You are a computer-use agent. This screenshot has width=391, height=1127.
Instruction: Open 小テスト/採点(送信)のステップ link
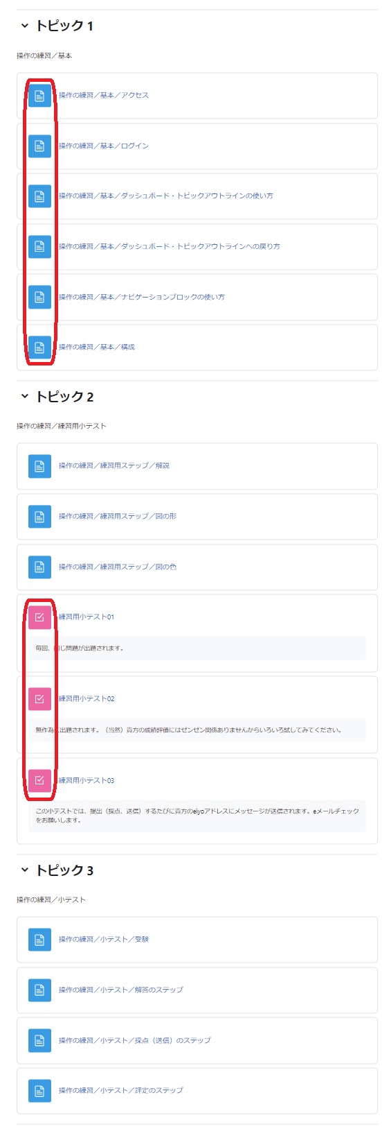(135, 1041)
